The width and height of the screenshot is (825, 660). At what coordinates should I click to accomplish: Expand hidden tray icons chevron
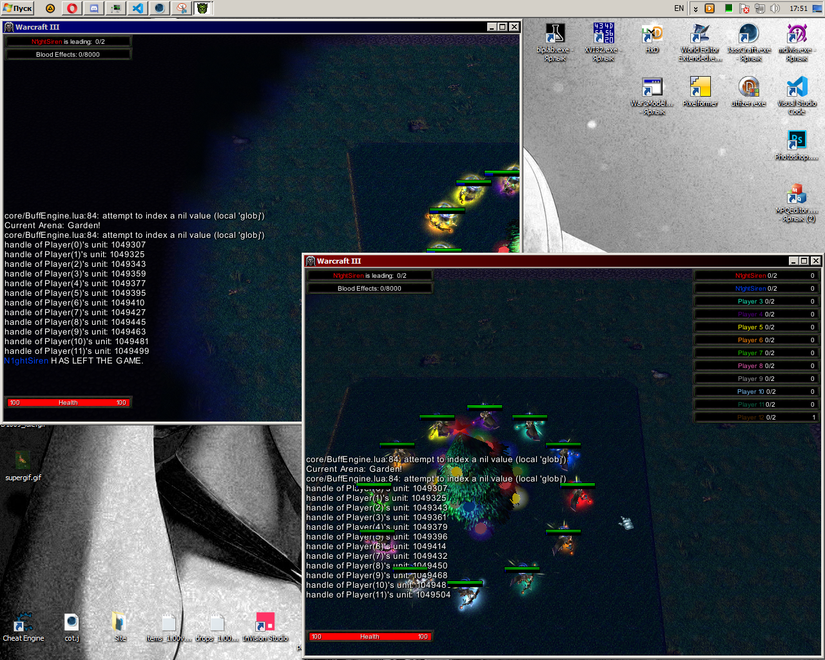pyautogui.click(x=695, y=8)
